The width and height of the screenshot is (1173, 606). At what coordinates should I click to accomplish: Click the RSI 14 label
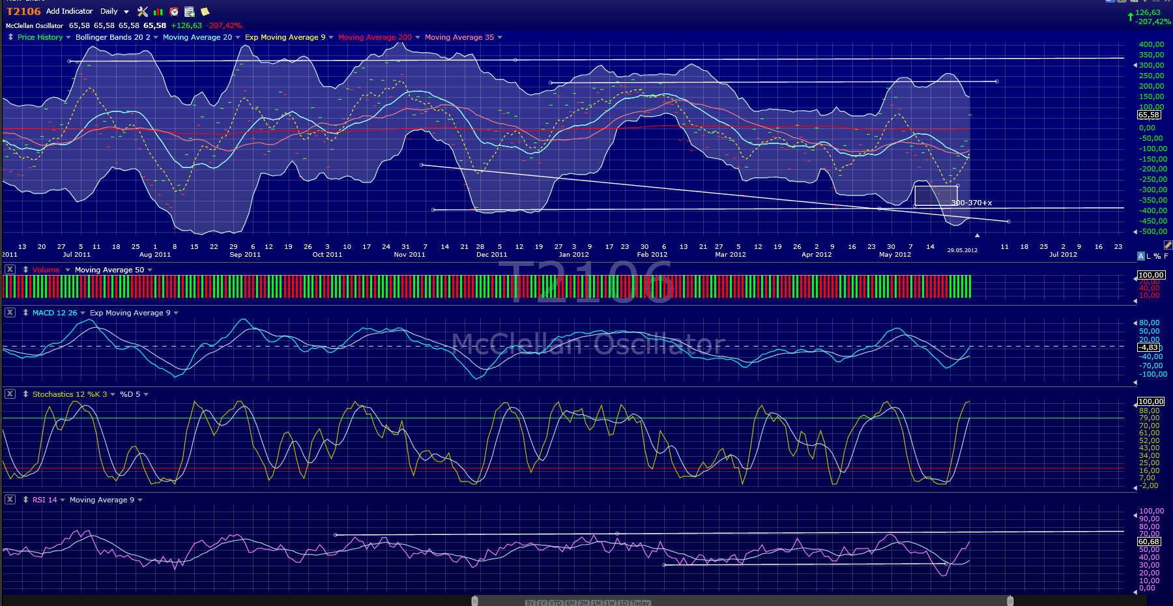[x=45, y=500]
